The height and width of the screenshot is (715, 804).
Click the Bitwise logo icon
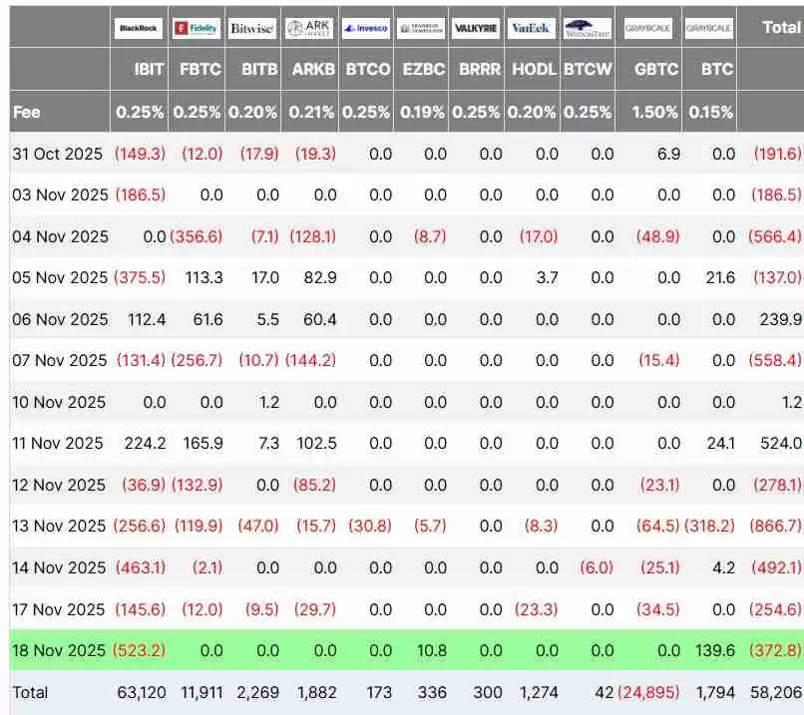pyautogui.click(x=253, y=27)
